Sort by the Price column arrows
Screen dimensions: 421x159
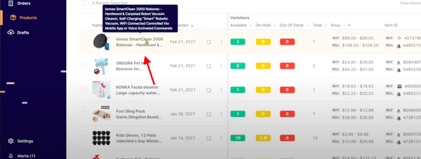point(345,25)
